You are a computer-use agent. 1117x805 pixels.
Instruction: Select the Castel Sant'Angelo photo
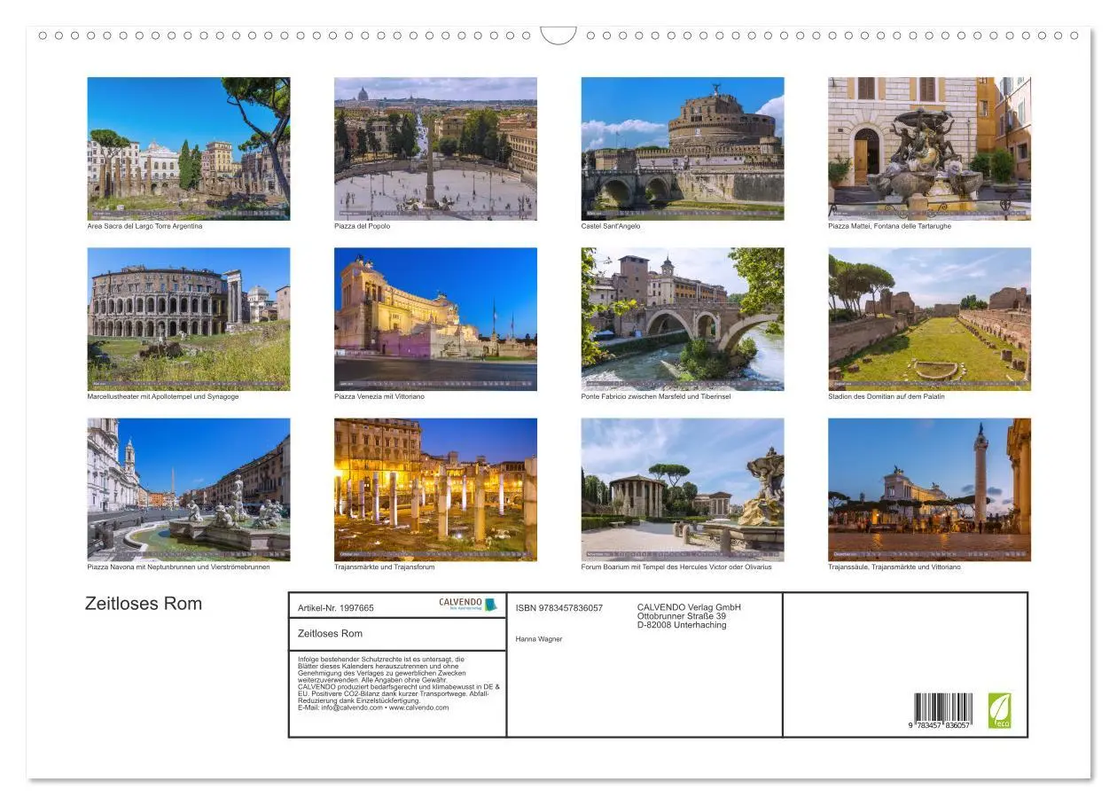683,148
